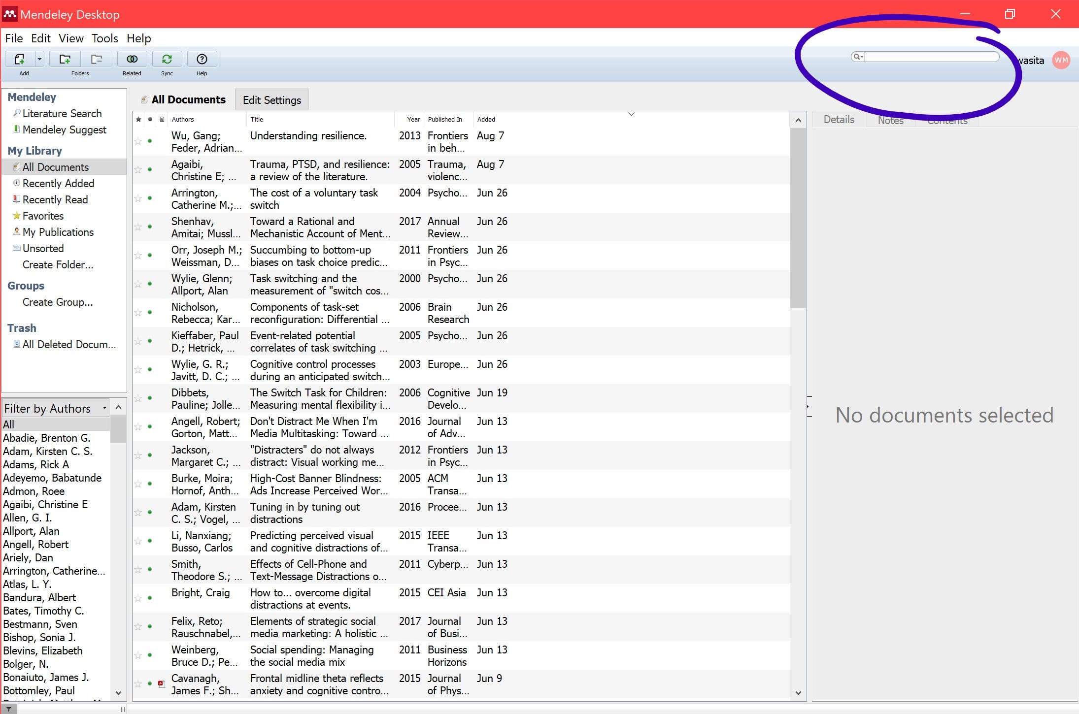Screen dimensions: 1079x714
Task: Click the Create Folder... link
Action: point(58,264)
